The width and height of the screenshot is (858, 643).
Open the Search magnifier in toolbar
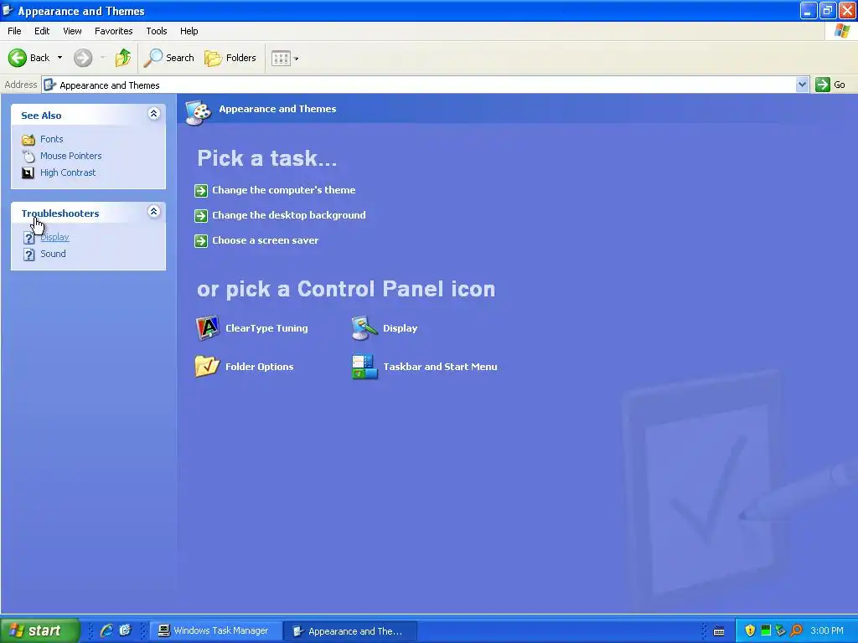pyautogui.click(x=153, y=58)
